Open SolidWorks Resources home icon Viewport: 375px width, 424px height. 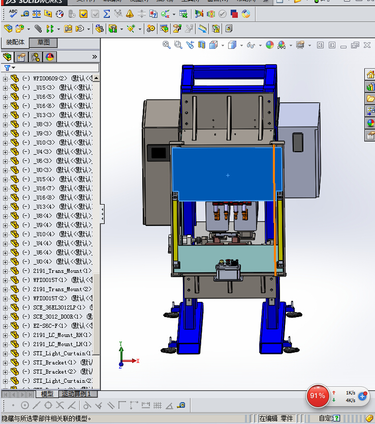370,74
